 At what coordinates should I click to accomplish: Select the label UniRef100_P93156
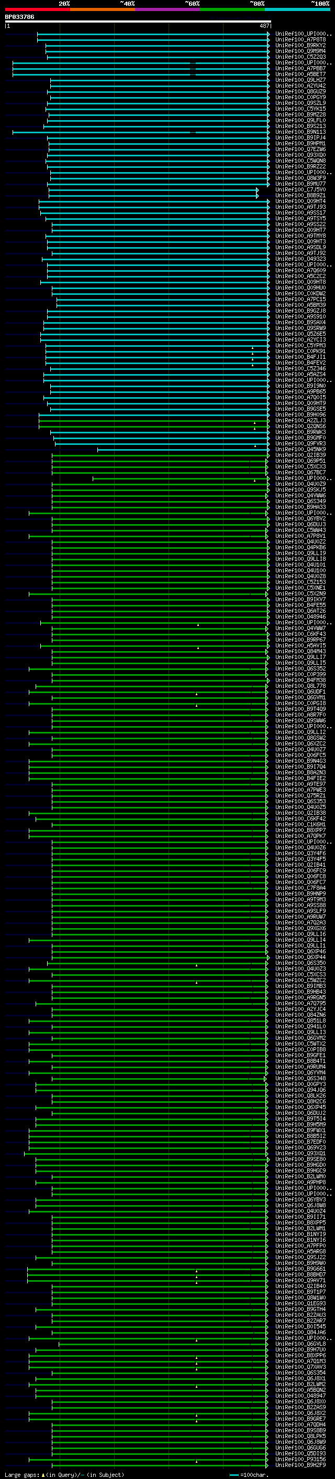click(x=300, y=1460)
